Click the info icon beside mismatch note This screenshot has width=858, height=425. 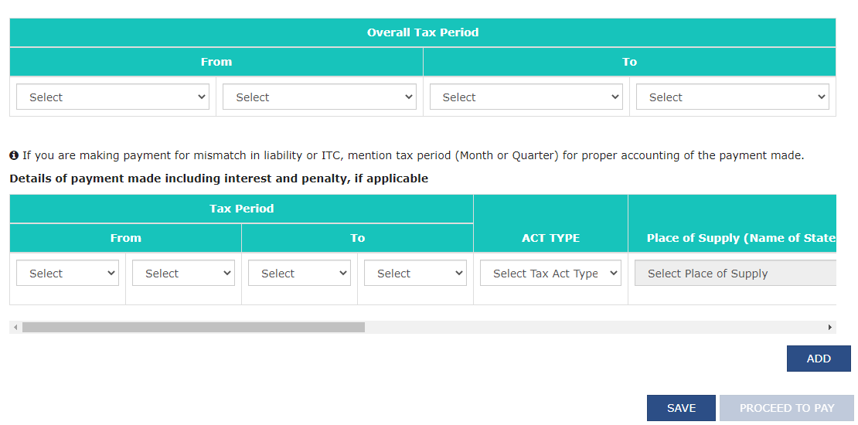(14, 155)
